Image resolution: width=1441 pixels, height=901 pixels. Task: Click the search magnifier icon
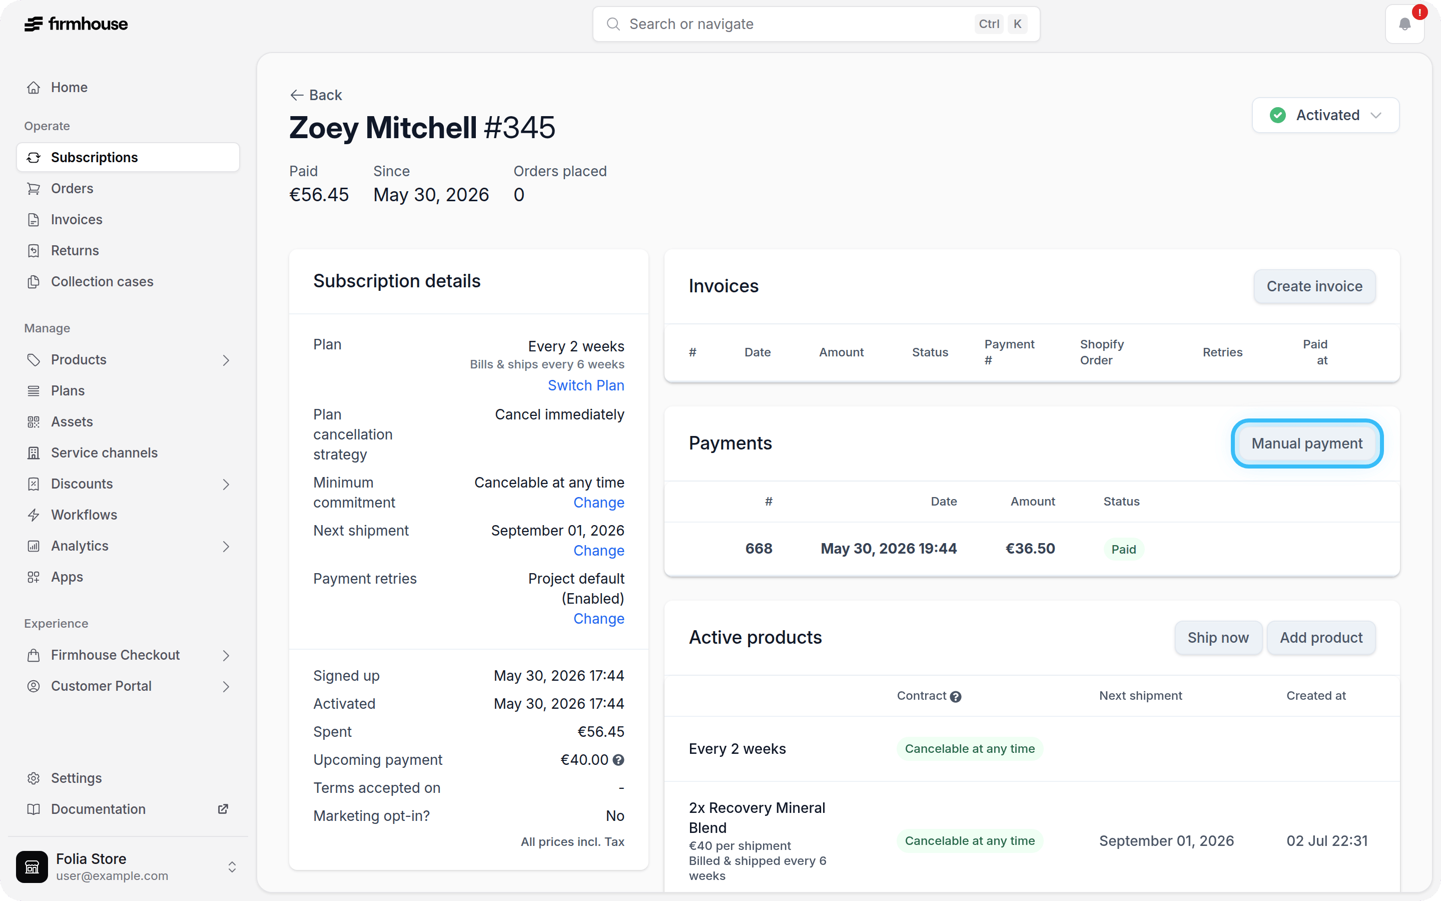tap(613, 24)
